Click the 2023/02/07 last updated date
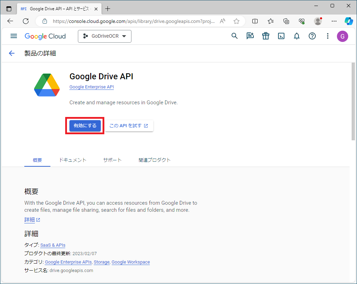The image size is (357, 284). click(85, 253)
